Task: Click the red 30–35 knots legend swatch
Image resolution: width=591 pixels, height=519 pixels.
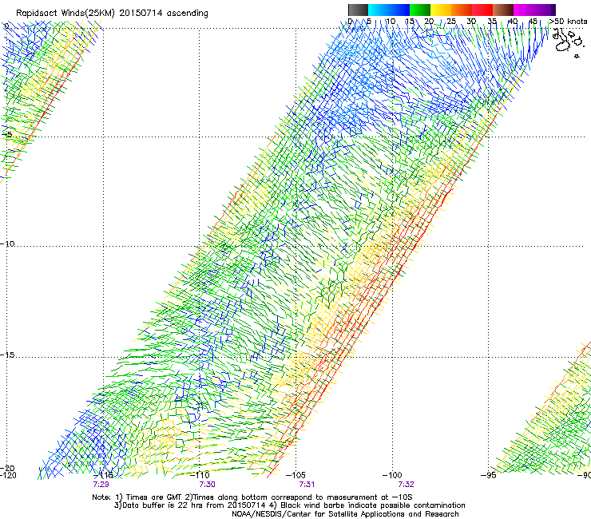Action: (482, 10)
